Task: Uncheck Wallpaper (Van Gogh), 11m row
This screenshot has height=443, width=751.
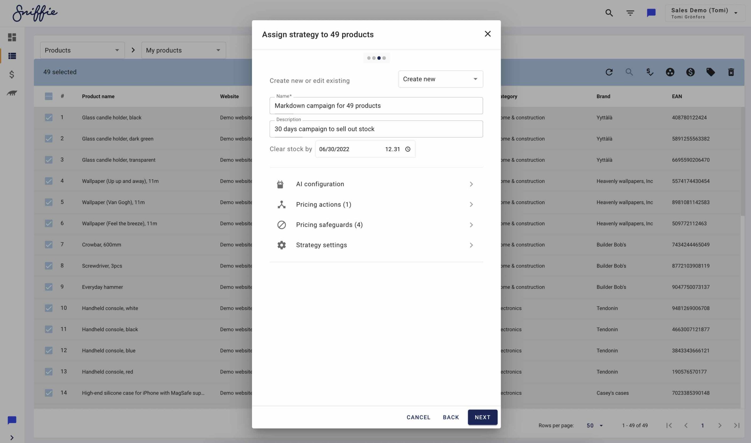Action: click(x=49, y=202)
